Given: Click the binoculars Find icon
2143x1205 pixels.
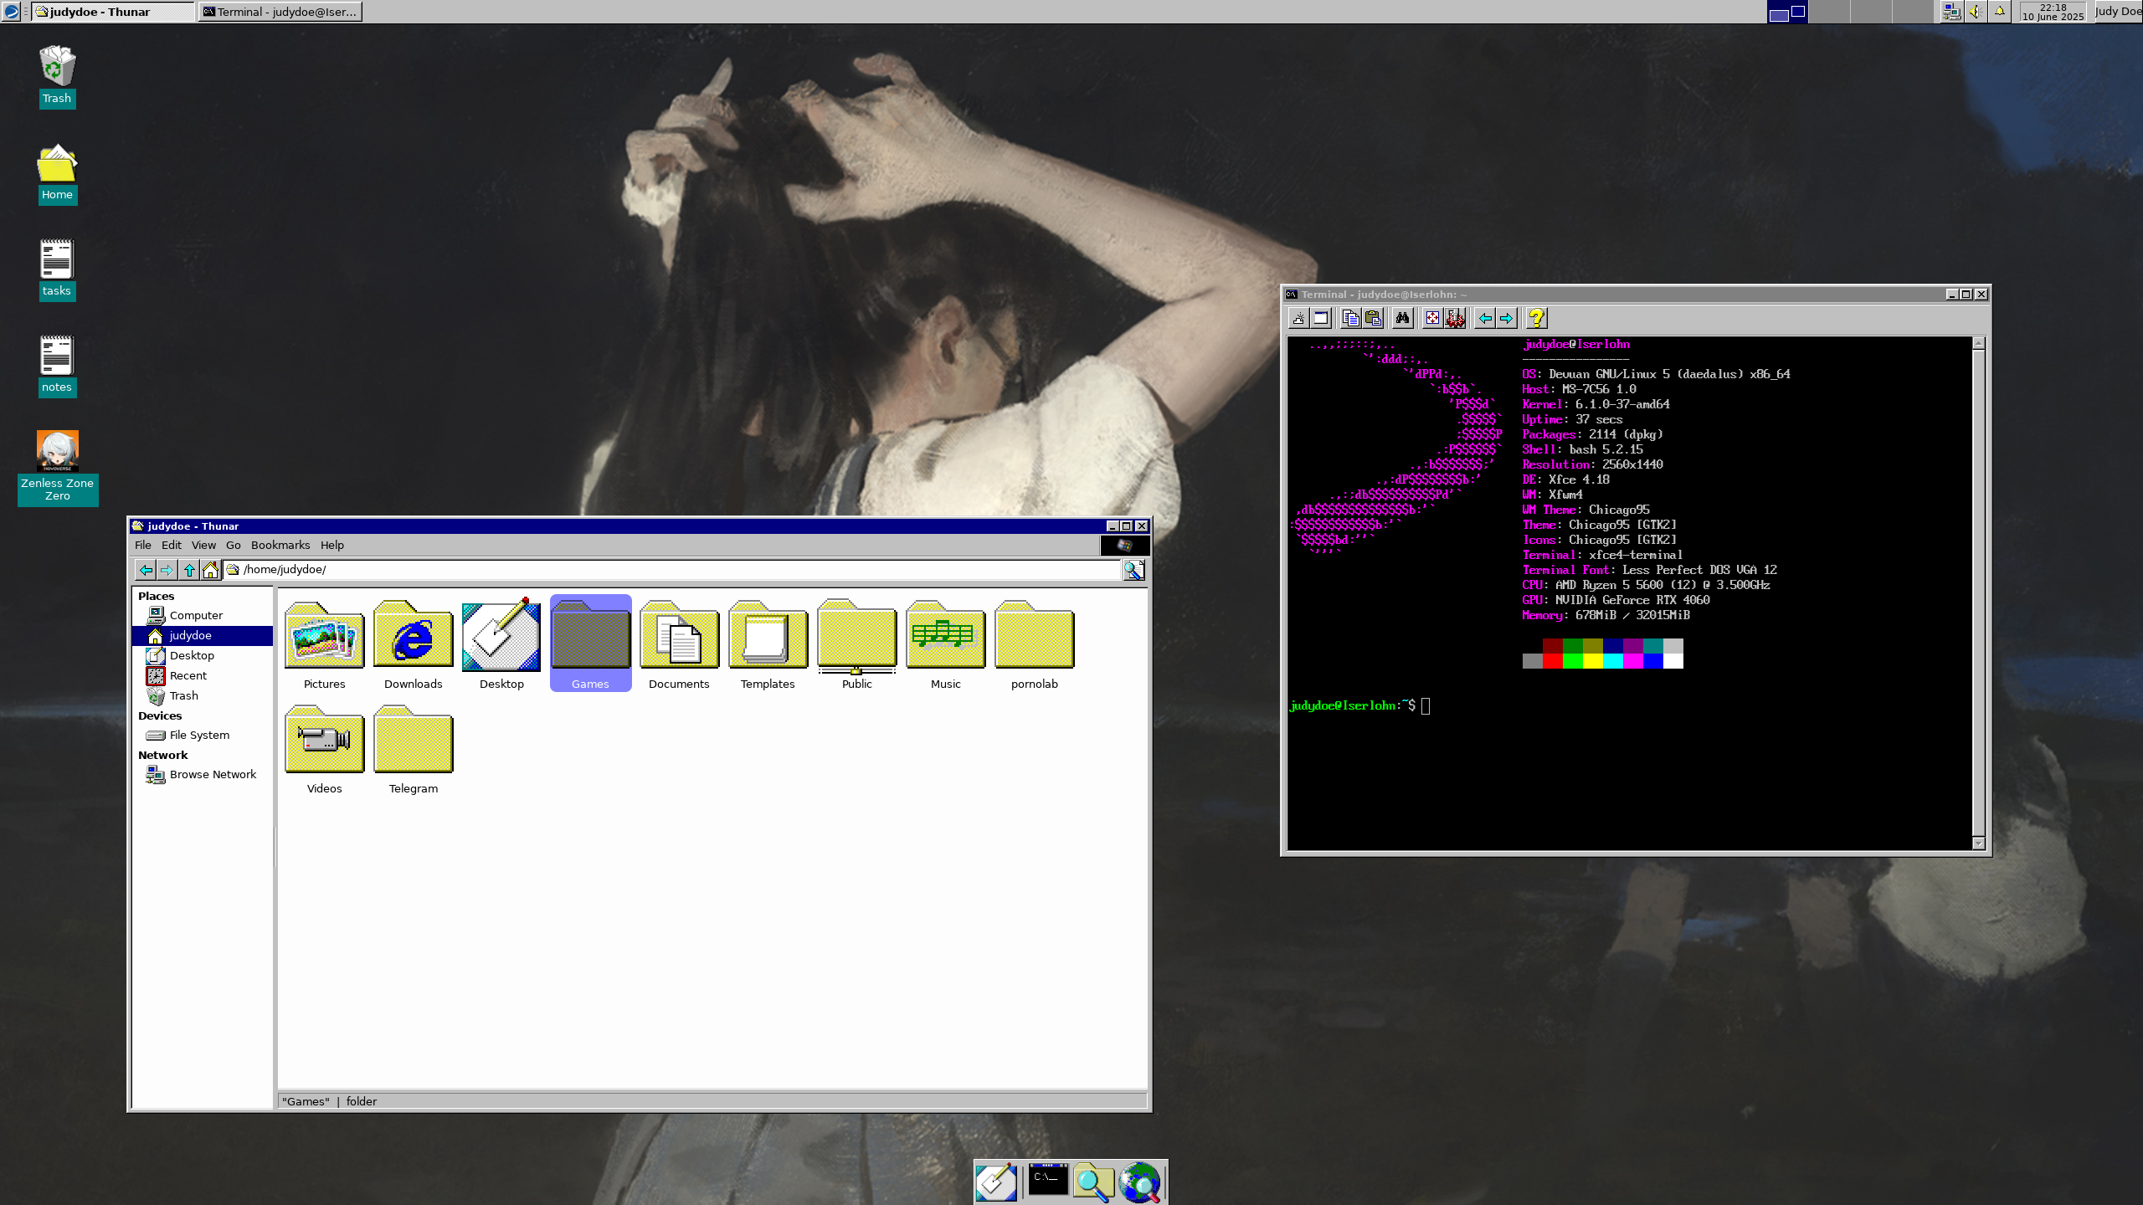Looking at the screenshot, I should [x=1402, y=318].
